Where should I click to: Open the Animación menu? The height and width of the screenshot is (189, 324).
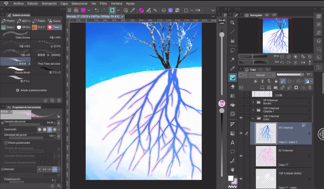(x=49, y=3)
